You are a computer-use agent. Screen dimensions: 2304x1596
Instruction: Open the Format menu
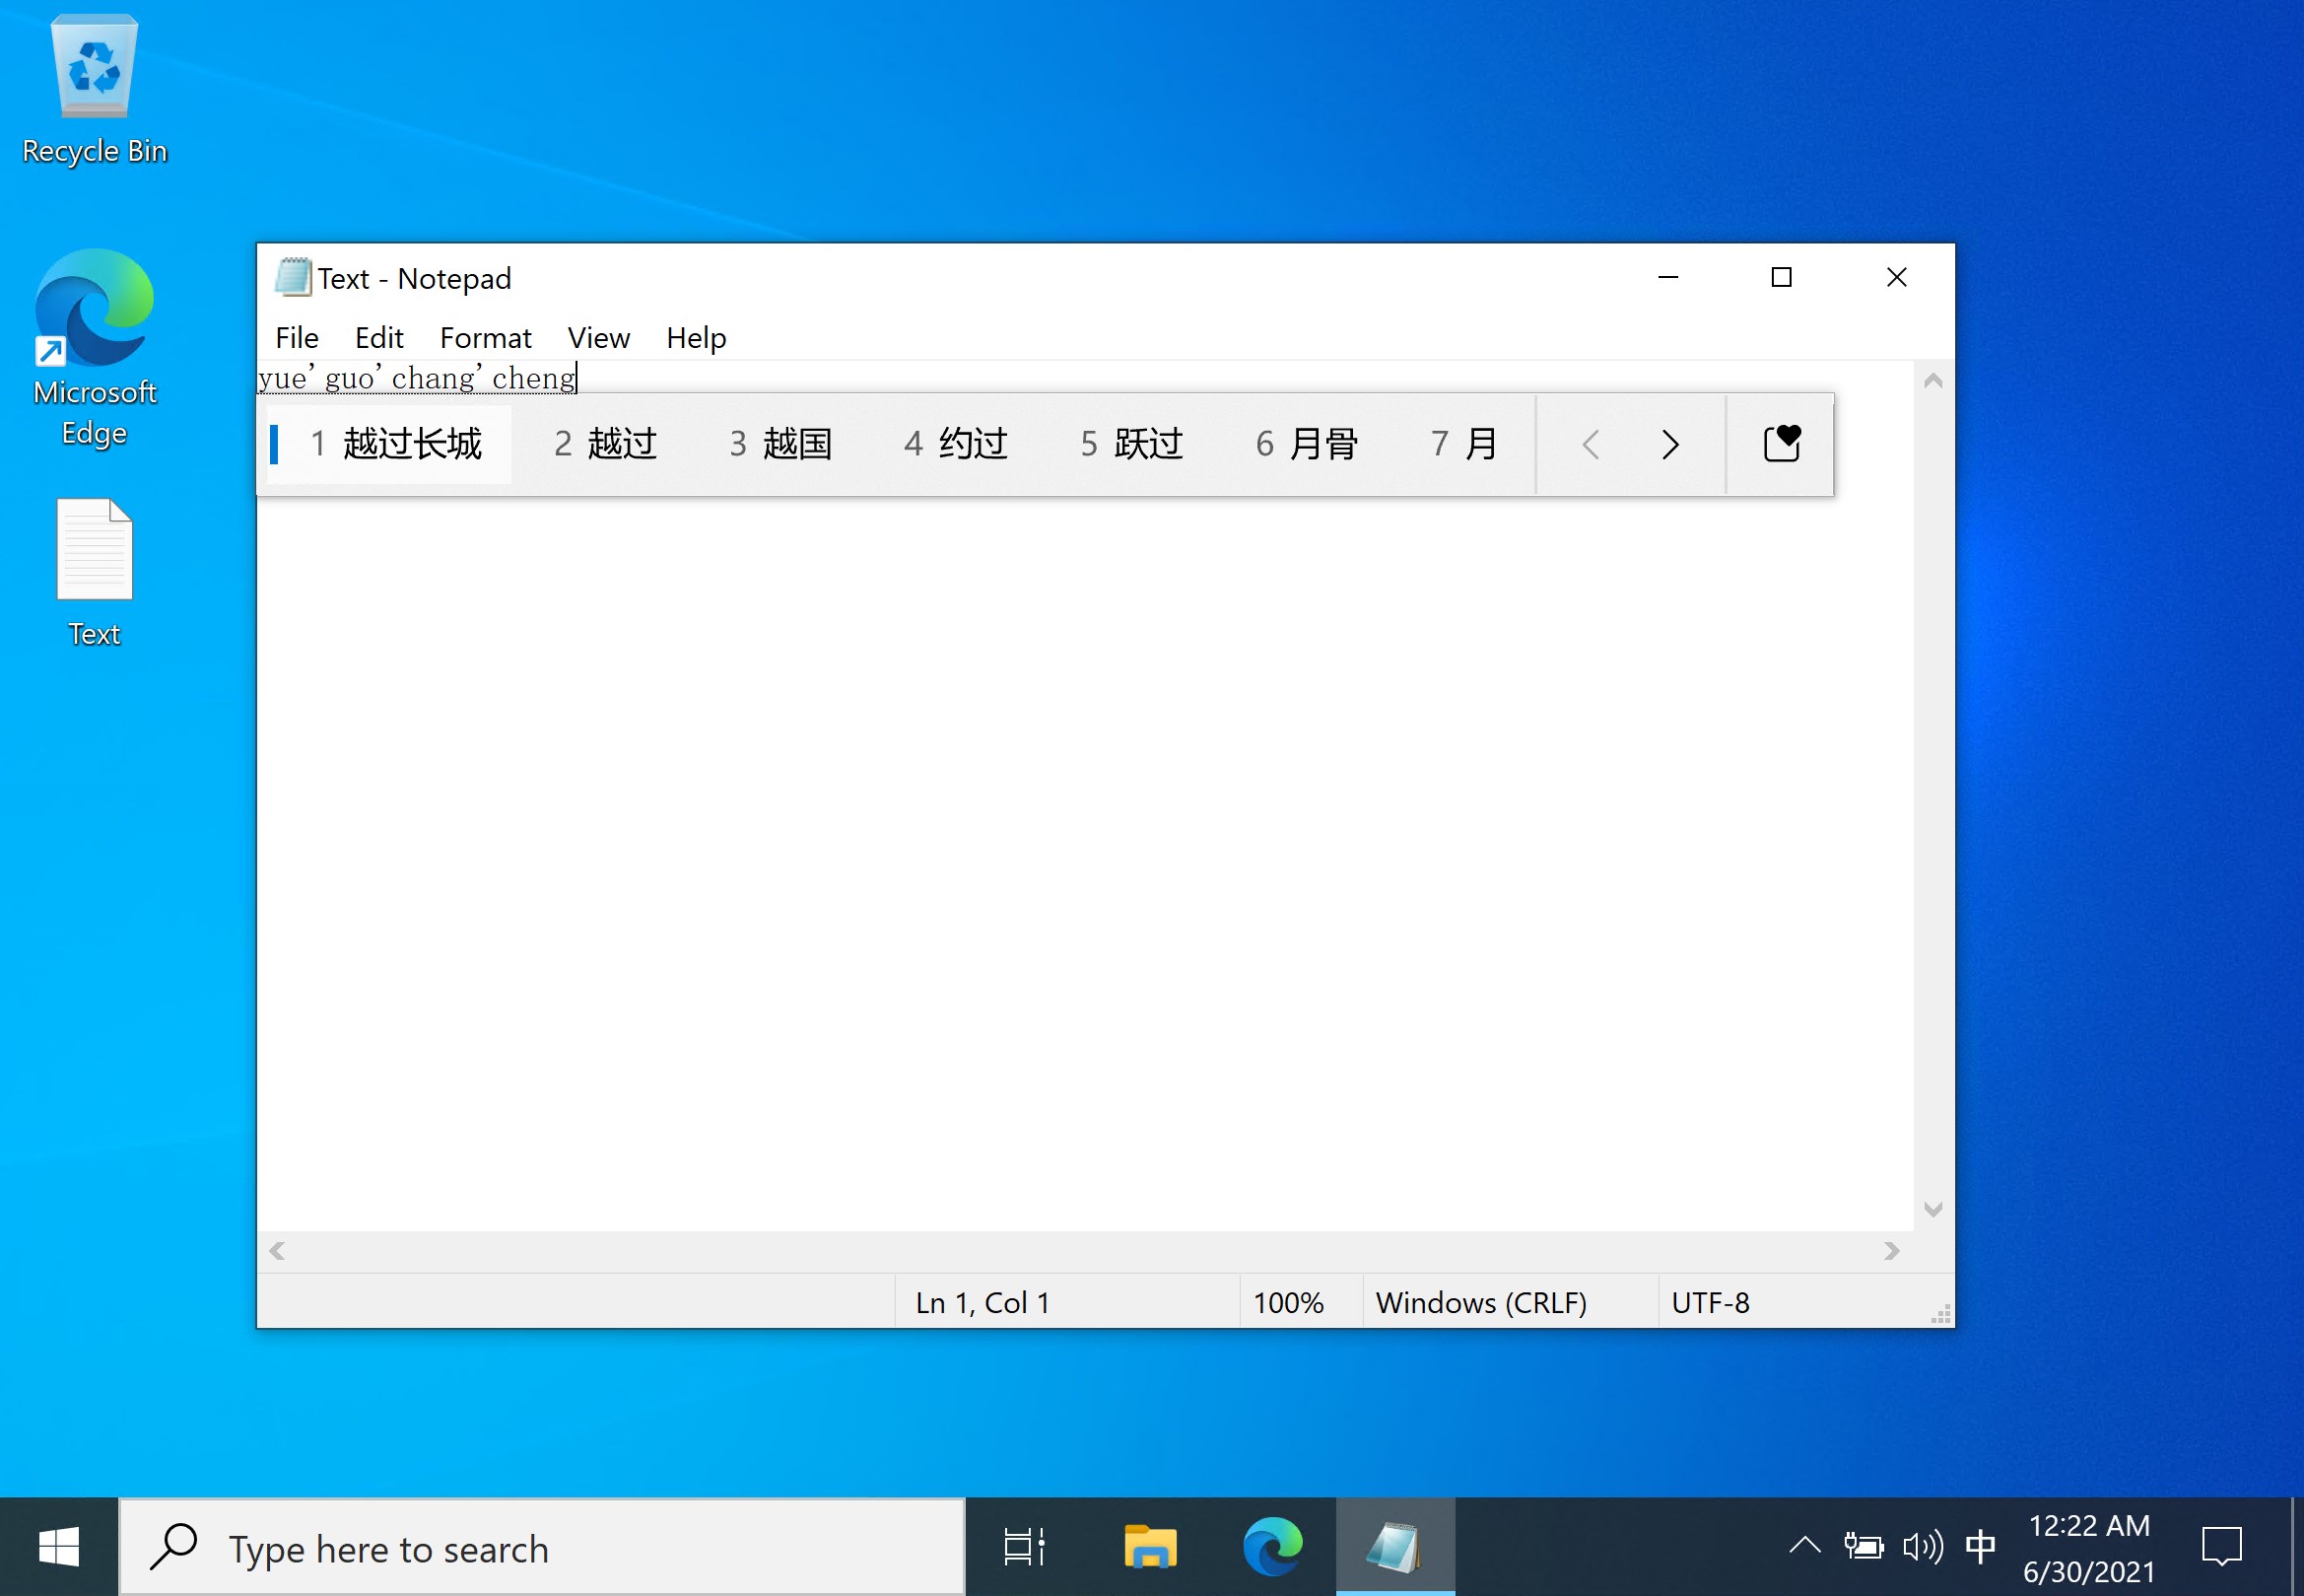click(x=485, y=338)
